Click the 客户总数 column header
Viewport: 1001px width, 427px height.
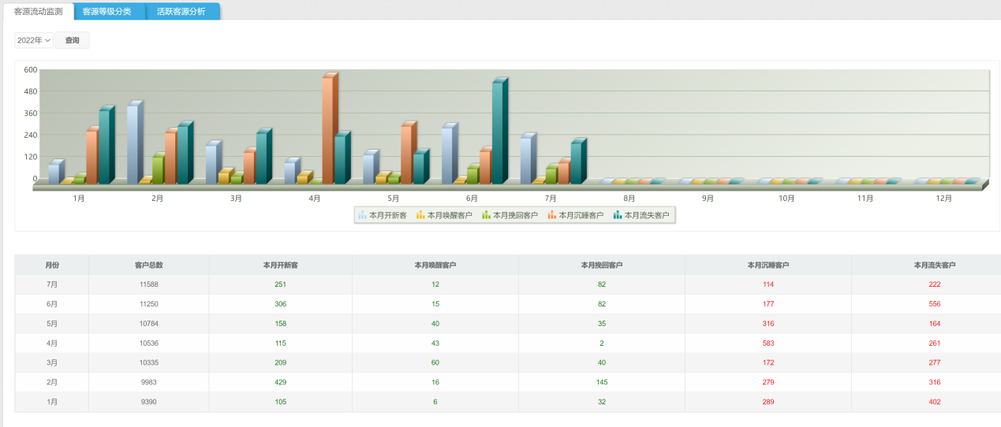(x=148, y=265)
